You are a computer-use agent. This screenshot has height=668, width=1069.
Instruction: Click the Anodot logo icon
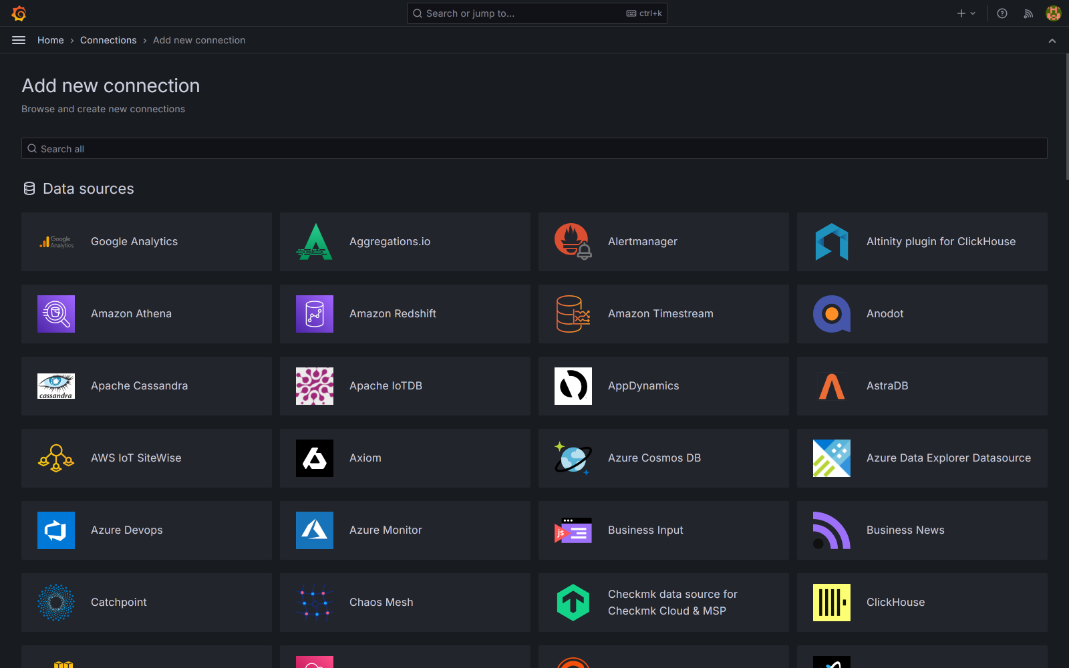832,314
